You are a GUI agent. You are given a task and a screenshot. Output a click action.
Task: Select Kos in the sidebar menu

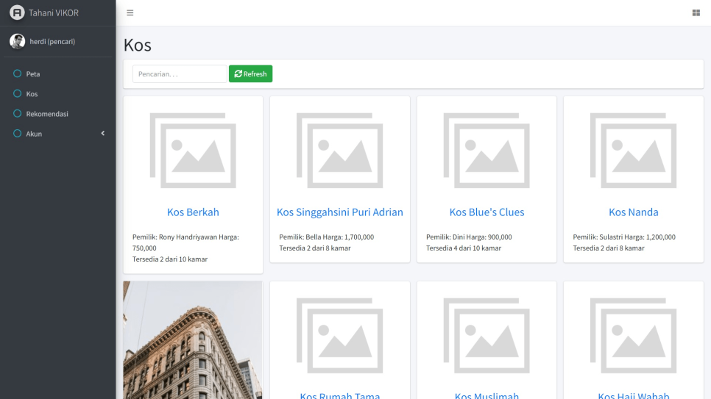tap(32, 94)
